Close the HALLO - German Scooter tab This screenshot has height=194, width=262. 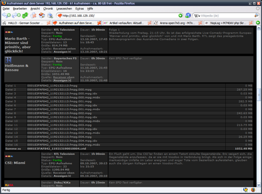[48, 23]
